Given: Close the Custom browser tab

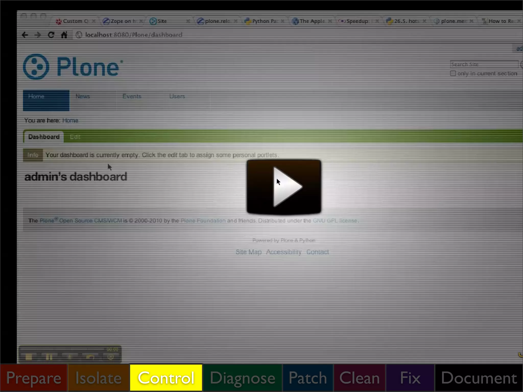Looking at the screenshot, I should [x=94, y=21].
